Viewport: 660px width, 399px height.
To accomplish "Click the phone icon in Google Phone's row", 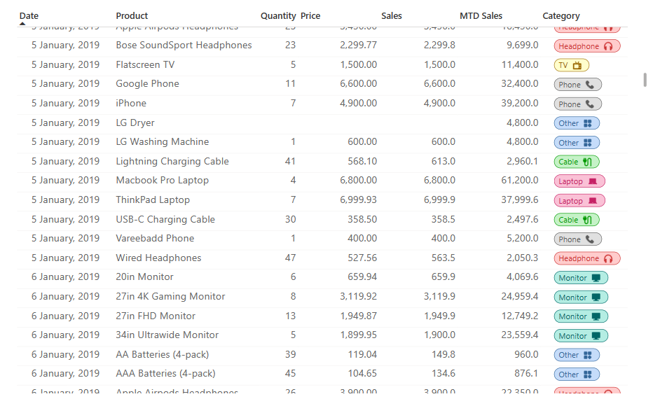I will tap(590, 85).
